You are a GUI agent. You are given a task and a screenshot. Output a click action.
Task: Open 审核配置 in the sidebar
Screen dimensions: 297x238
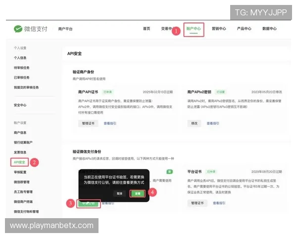click(20, 172)
